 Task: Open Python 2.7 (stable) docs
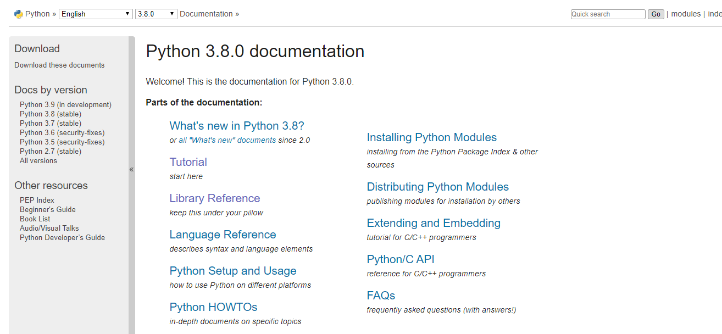[51, 151]
